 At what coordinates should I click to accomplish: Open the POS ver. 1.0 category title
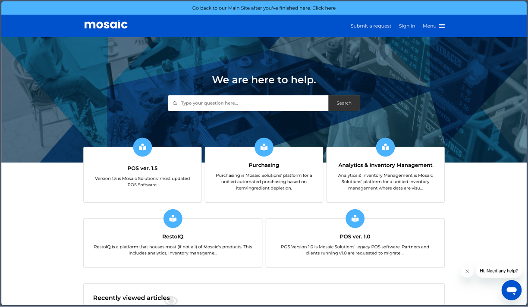[x=355, y=237]
